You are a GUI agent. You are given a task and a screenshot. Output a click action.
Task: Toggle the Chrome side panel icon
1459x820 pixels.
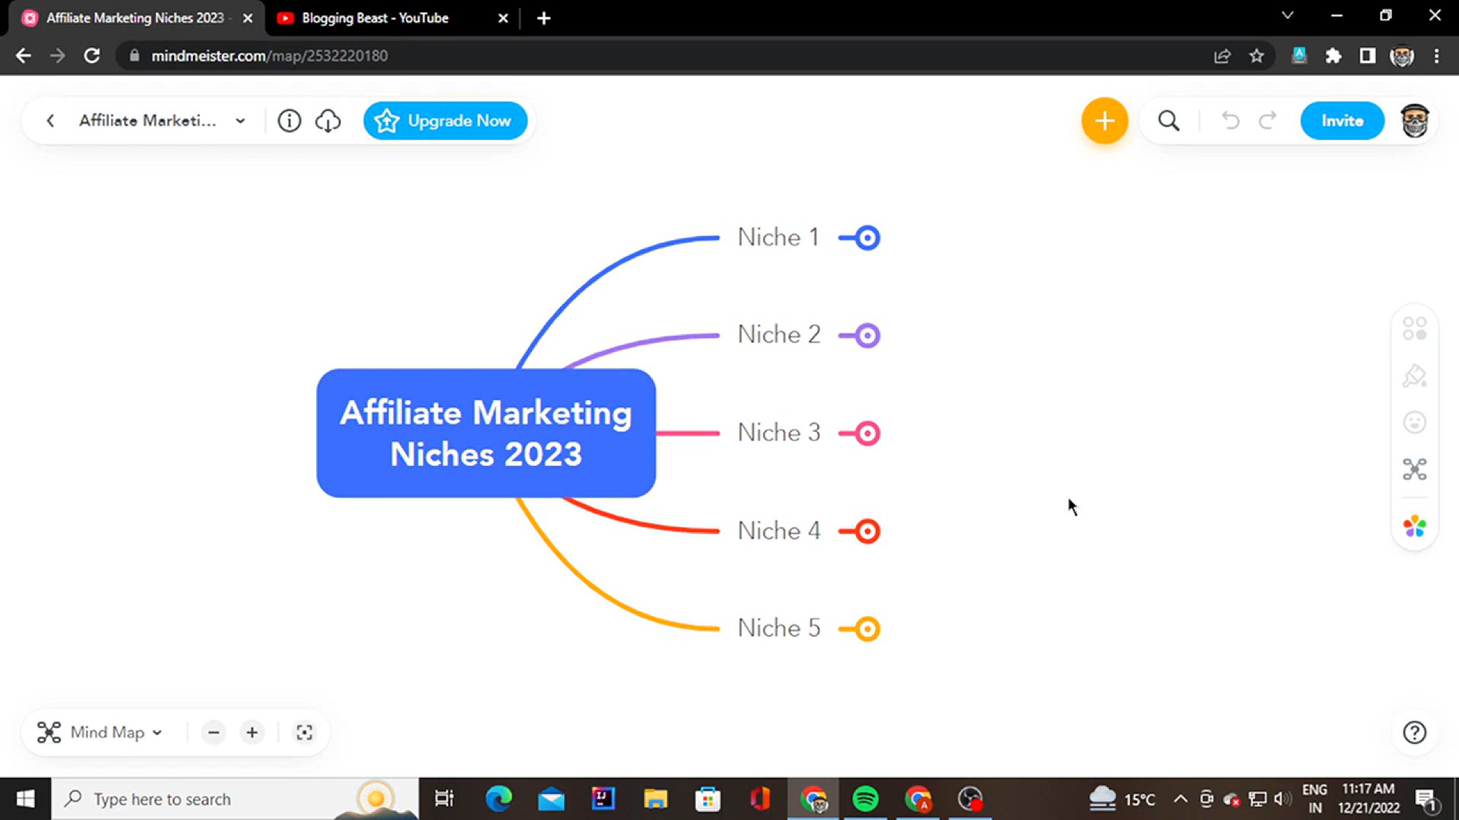(x=1368, y=55)
